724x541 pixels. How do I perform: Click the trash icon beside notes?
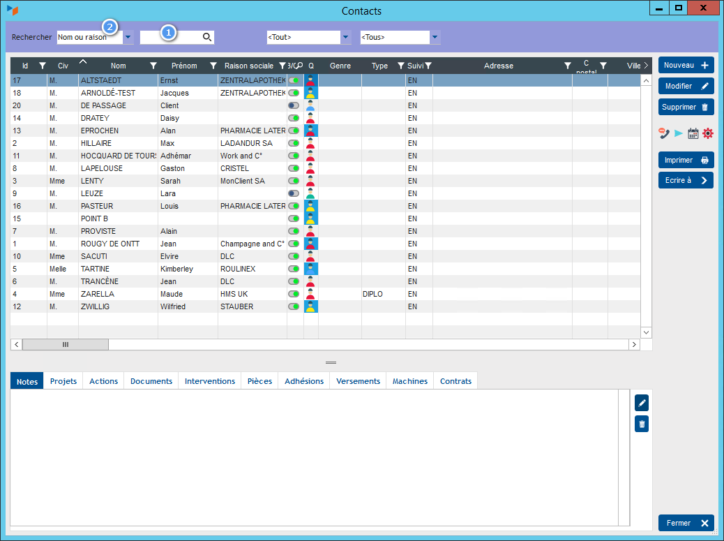tap(642, 424)
